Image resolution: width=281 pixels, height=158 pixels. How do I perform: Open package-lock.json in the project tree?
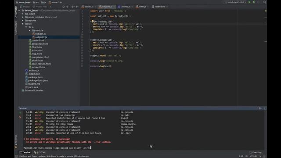[x=36, y=81]
